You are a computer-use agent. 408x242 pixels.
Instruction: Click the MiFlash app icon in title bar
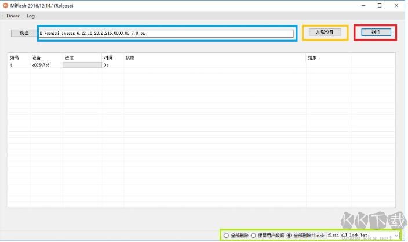5,5
